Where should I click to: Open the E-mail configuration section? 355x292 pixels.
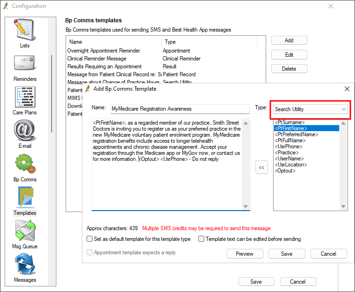click(25, 134)
